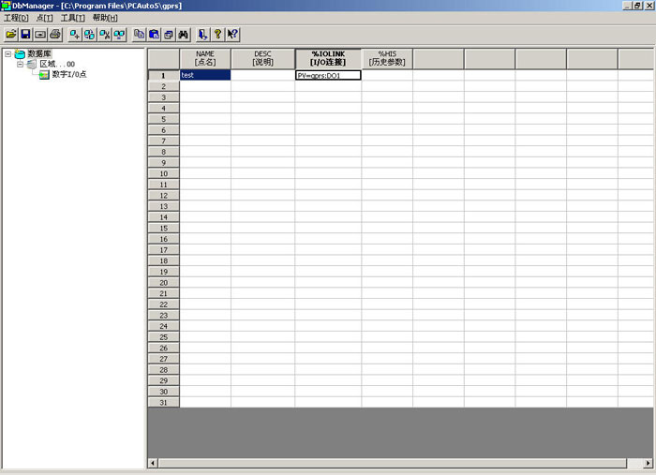
Task: Click the Paste clipboard icon
Action: (x=154, y=34)
